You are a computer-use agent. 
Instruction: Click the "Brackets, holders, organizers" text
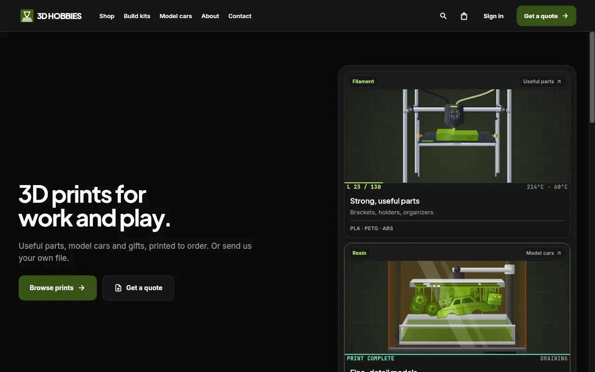(391, 212)
